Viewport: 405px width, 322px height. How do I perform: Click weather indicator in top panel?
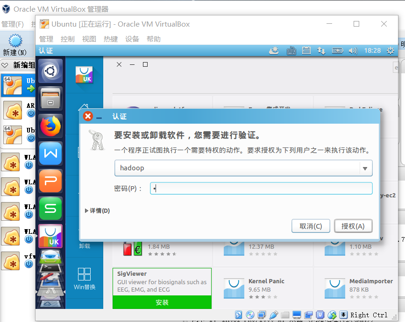(274, 50)
